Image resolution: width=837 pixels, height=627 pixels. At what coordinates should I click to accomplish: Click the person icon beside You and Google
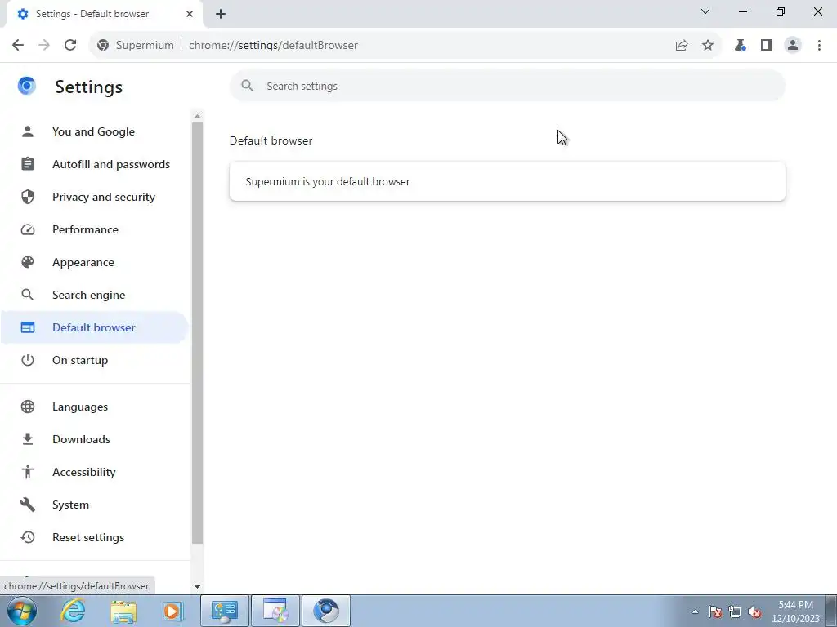coord(28,131)
